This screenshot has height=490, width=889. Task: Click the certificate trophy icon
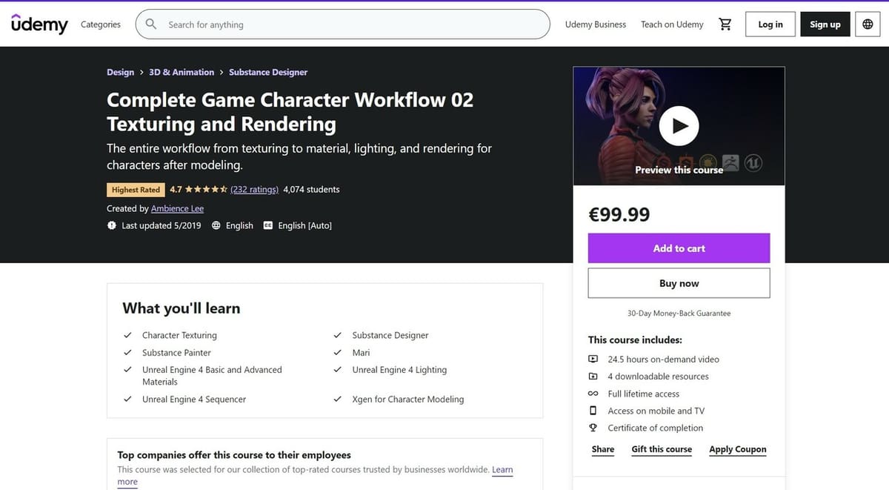(593, 428)
